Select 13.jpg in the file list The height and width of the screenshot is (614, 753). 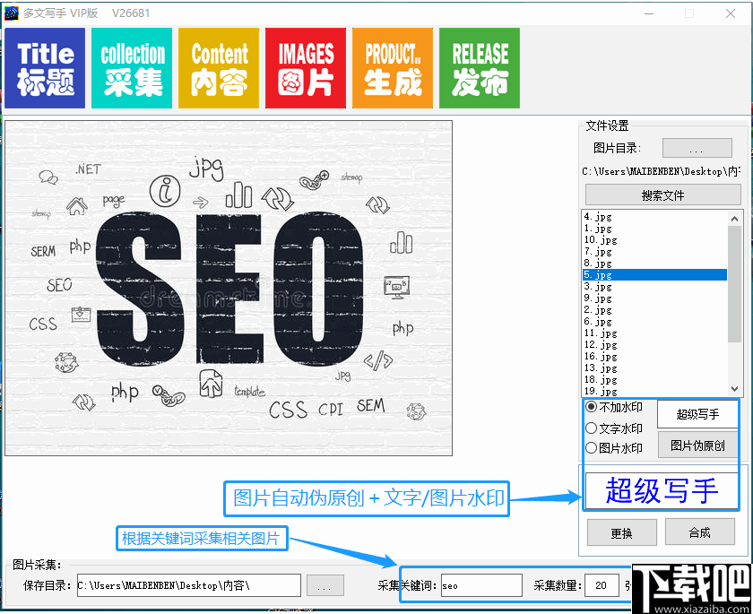point(655,368)
